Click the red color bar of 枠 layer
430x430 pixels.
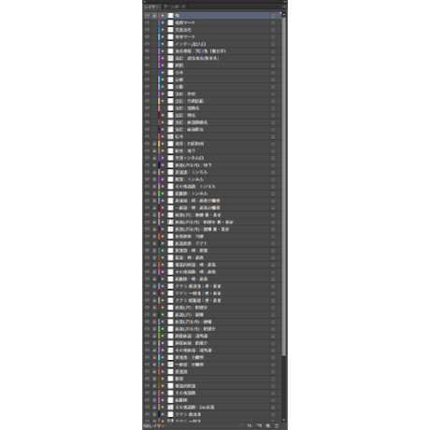[159, 15]
